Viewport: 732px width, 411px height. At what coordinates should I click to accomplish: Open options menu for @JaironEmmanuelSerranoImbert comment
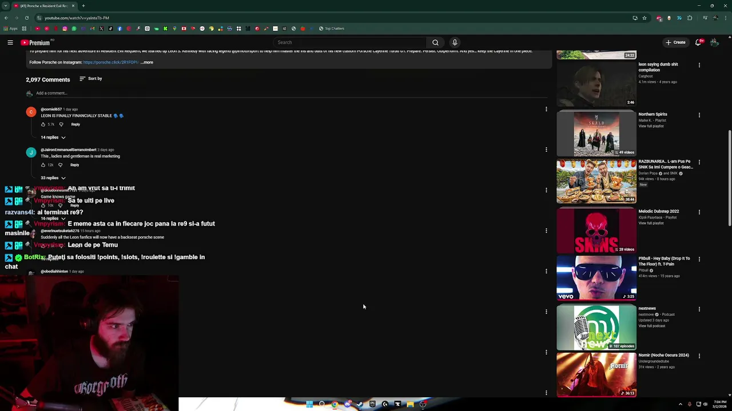coord(546,150)
